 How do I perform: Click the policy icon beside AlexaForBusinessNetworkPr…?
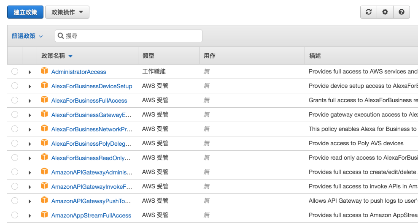(44, 128)
